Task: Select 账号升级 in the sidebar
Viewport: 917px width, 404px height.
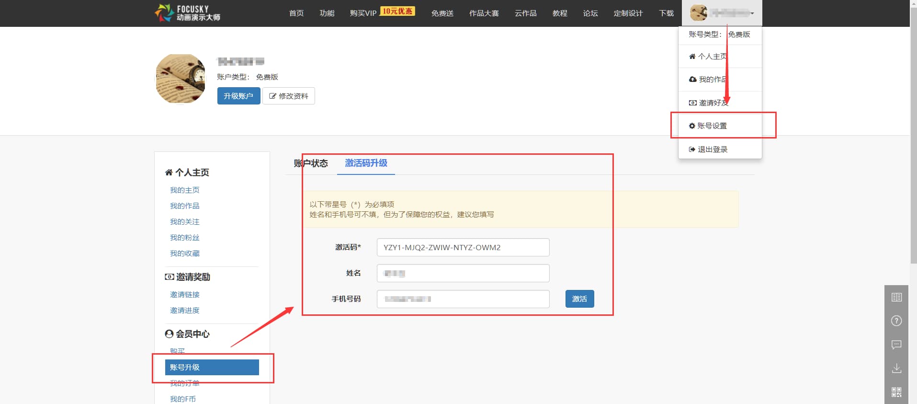Action: click(212, 367)
